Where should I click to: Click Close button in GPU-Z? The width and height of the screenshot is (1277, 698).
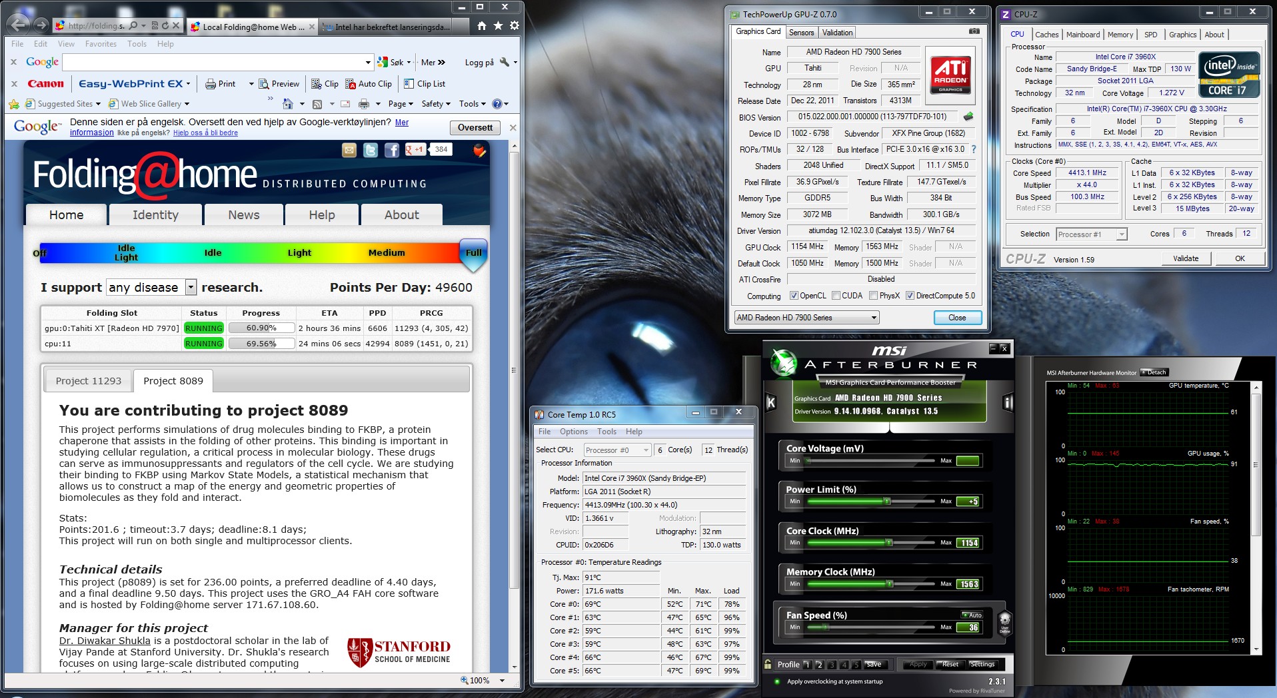tap(957, 318)
